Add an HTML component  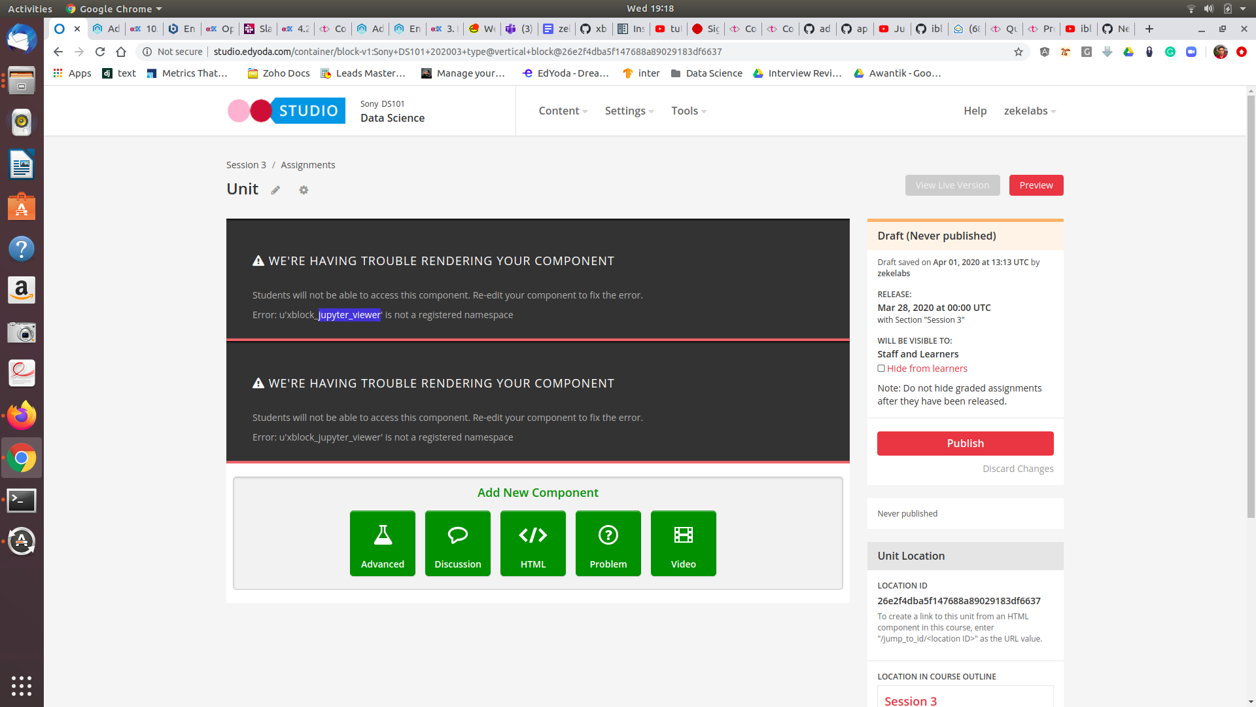tap(532, 543)
